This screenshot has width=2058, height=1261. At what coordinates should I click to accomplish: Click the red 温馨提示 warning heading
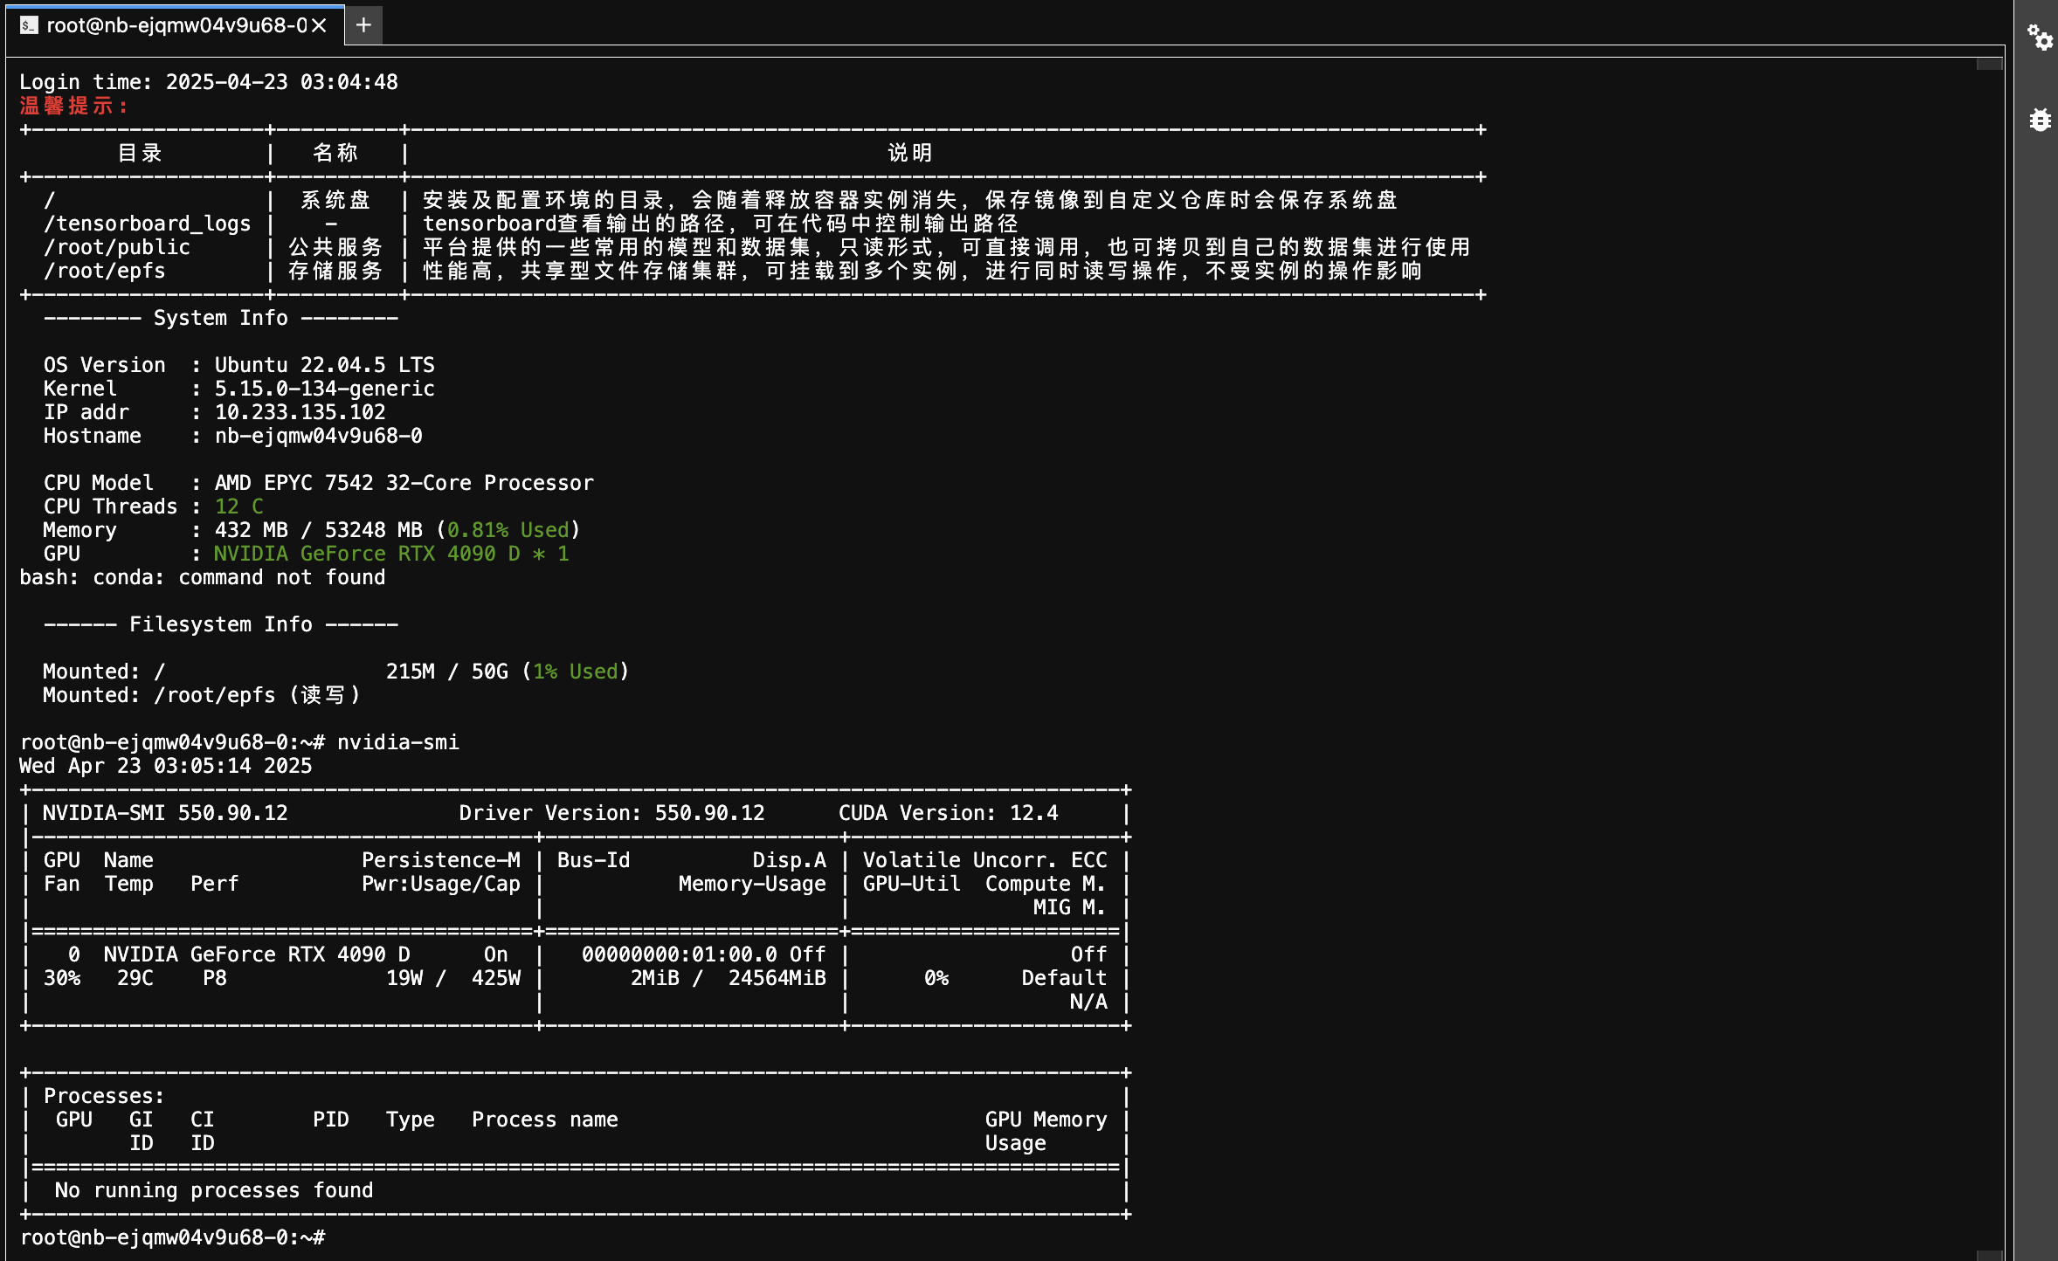point(73,106)
